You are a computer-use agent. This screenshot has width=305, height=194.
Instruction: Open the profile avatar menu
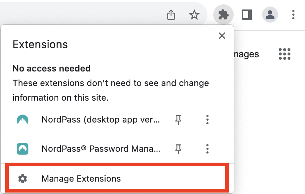270,15
